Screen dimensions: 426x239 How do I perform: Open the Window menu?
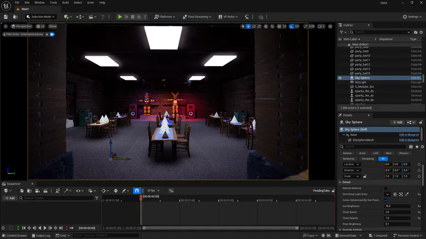(x=39, y=2)
